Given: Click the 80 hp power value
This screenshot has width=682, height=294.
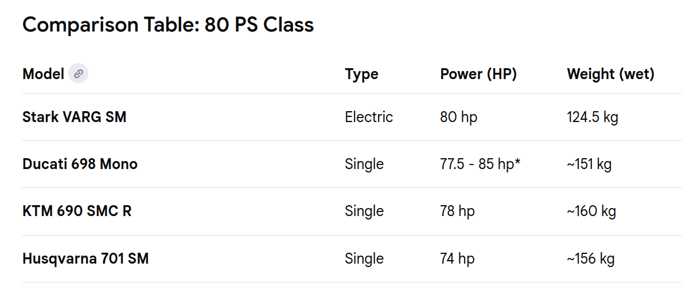Looking at the screenshot, I should pos(458,117).
